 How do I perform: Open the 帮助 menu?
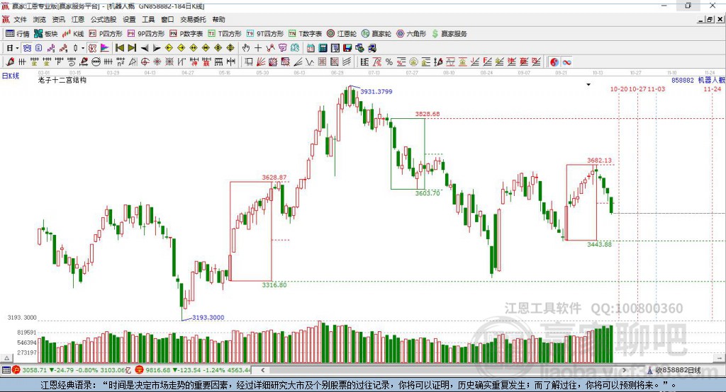pyautogui.click(x=218, y=19)
